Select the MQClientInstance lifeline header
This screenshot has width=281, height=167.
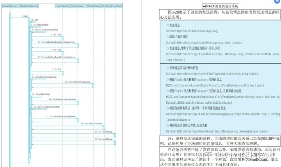[x=78, y=6]
